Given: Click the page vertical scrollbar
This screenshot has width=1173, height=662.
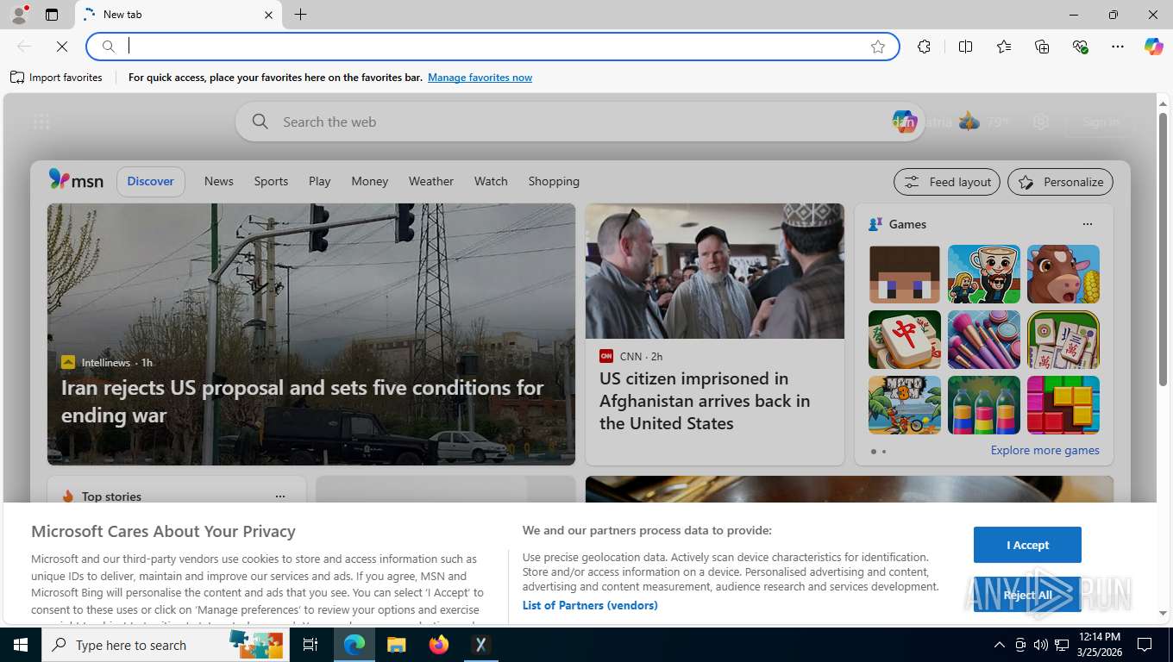Looking at the screenshot, I should click(x=1163, y=250).
